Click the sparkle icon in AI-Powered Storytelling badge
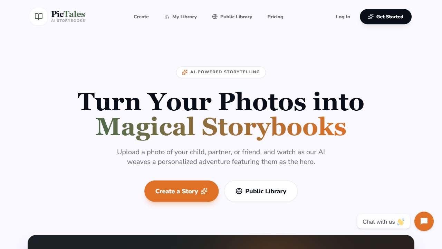Viewport: 442px width, 249px height. (185, 72)
